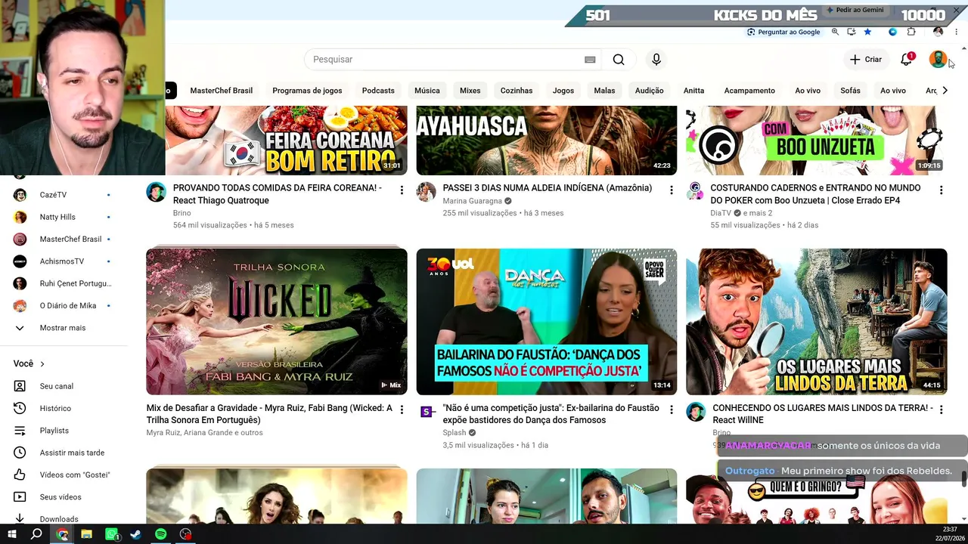Viewport: 968px width, 544px height.
Task: Start voice search with the microphone icon
Action: coord(656,60)
